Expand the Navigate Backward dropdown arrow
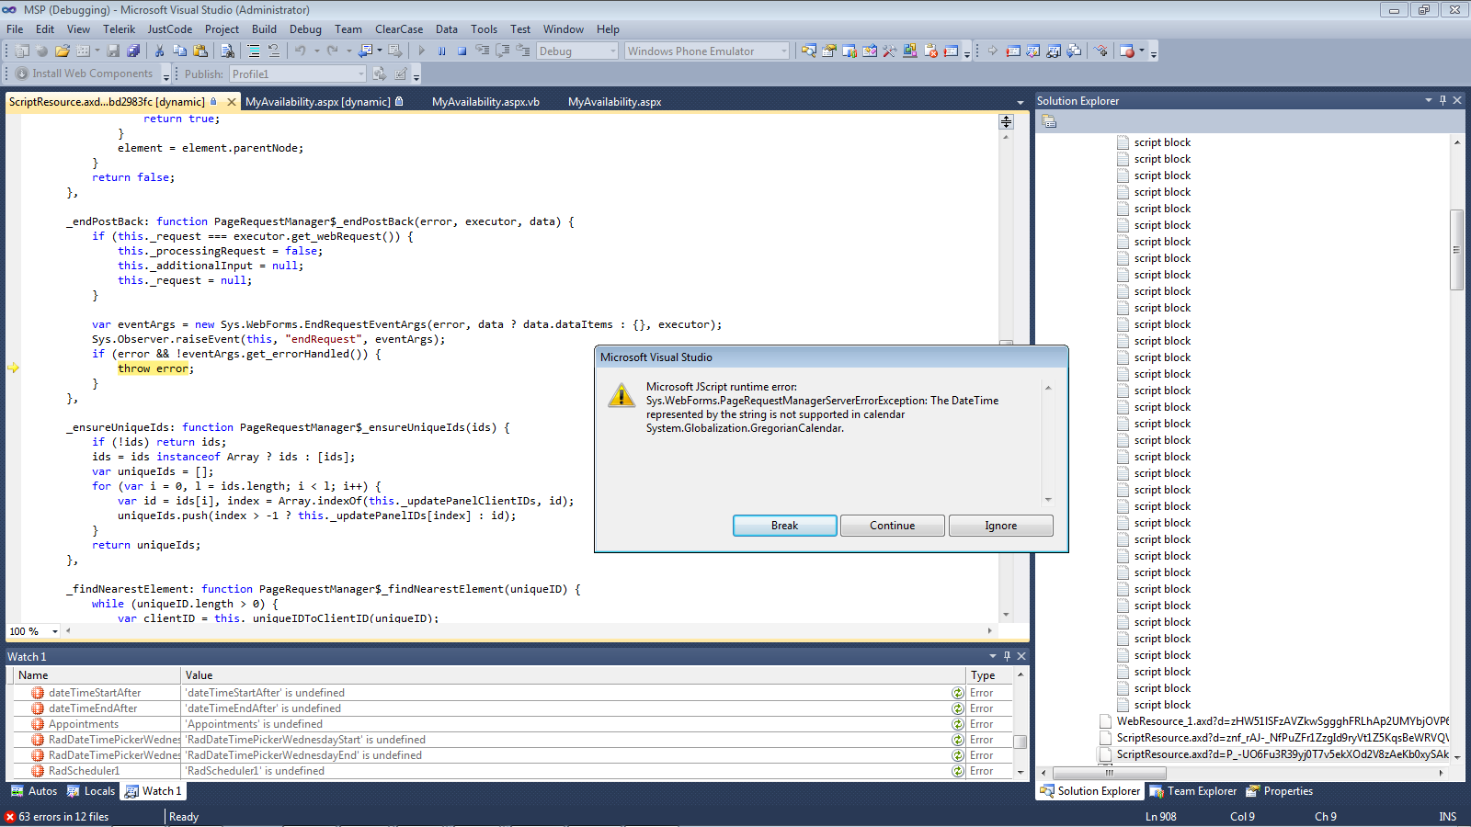 380,51
